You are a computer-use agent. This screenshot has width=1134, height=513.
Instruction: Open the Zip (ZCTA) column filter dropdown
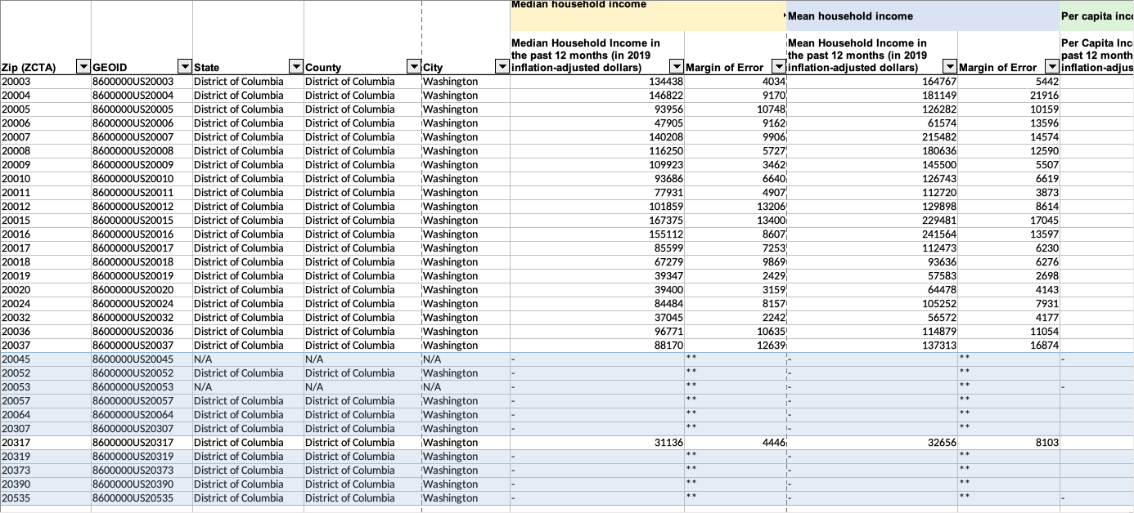[83, 67]
